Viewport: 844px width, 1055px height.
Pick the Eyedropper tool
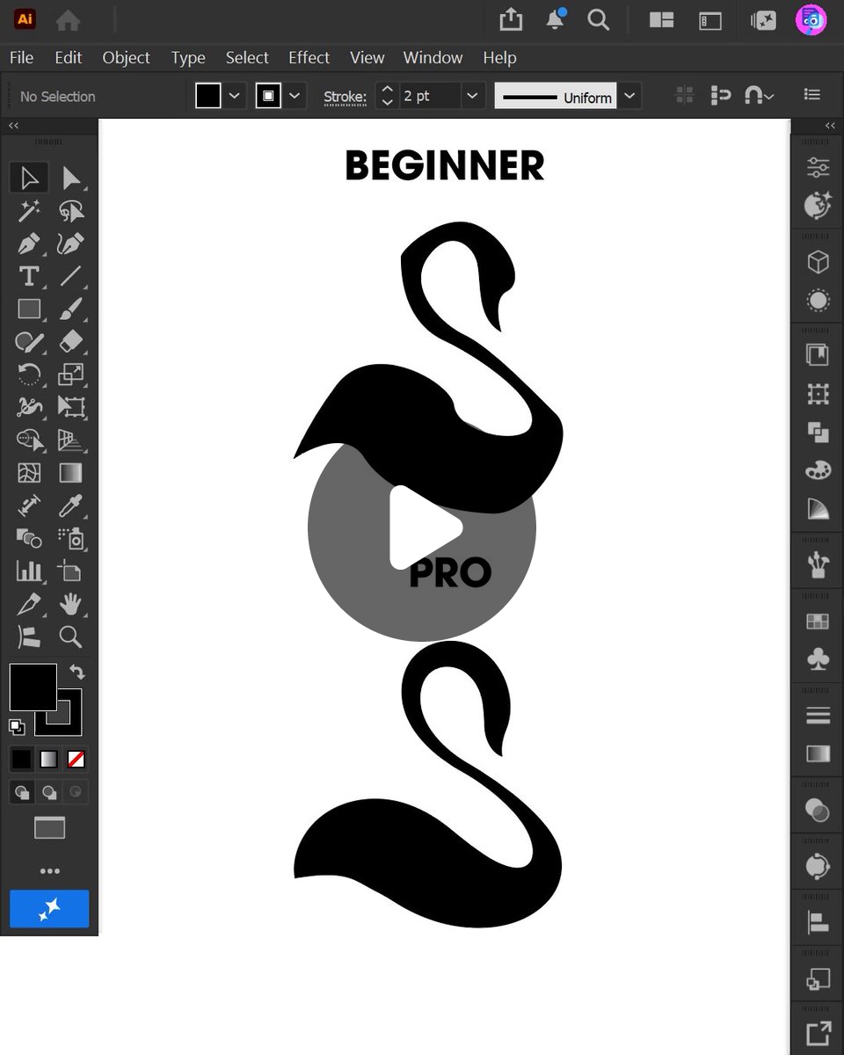point(70,506)
